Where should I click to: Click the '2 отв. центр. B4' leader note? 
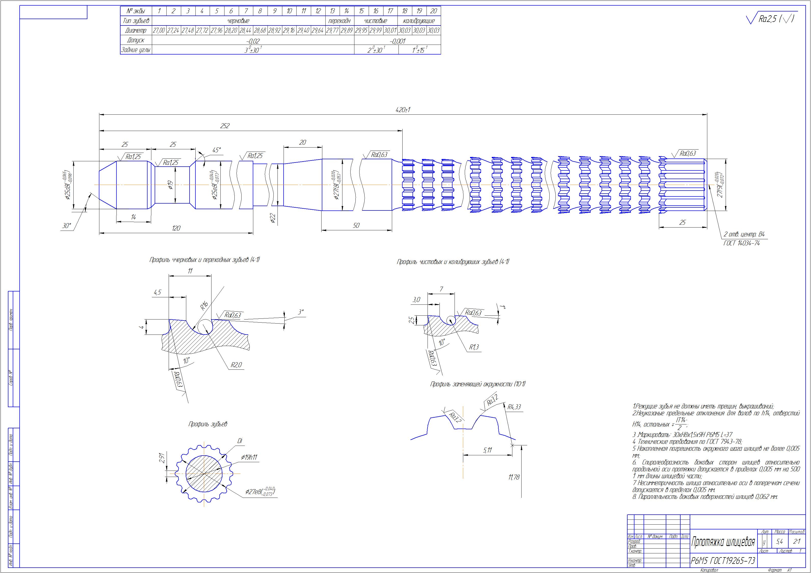[744, 234]
